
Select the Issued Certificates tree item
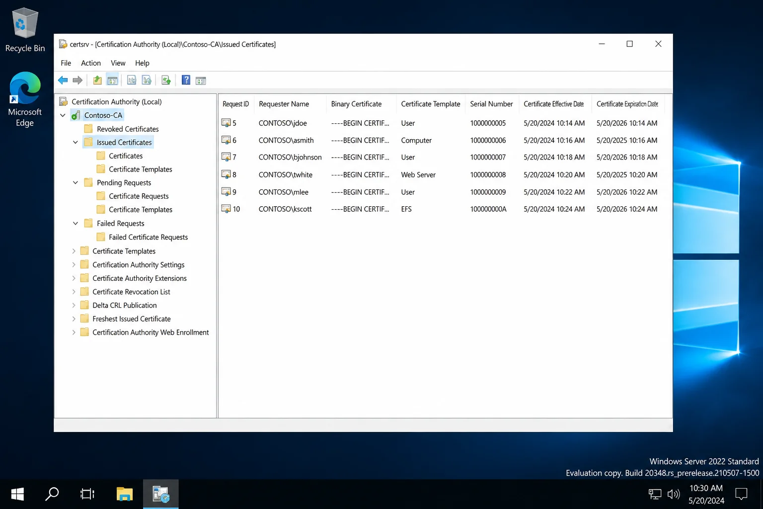pos(124,142)
